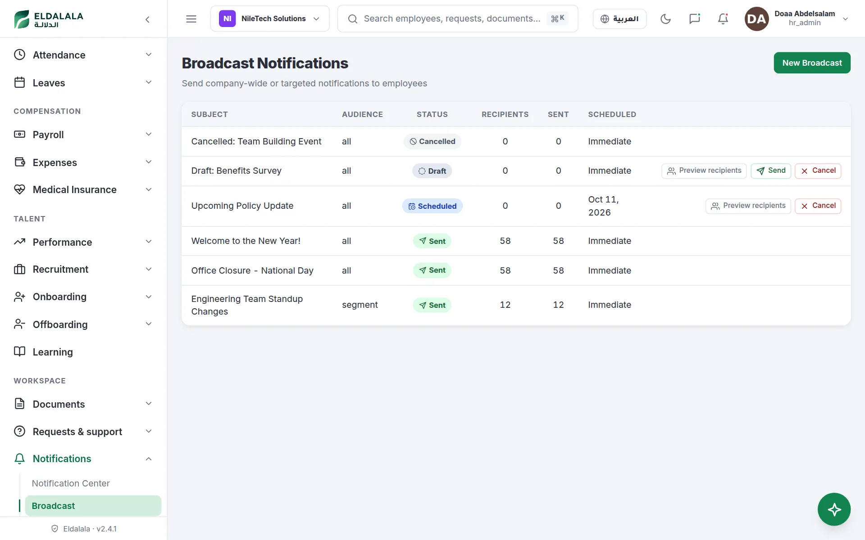Expand the Payroll menu chevron
This screenshot has width=865, height=540.
(149, 134)
